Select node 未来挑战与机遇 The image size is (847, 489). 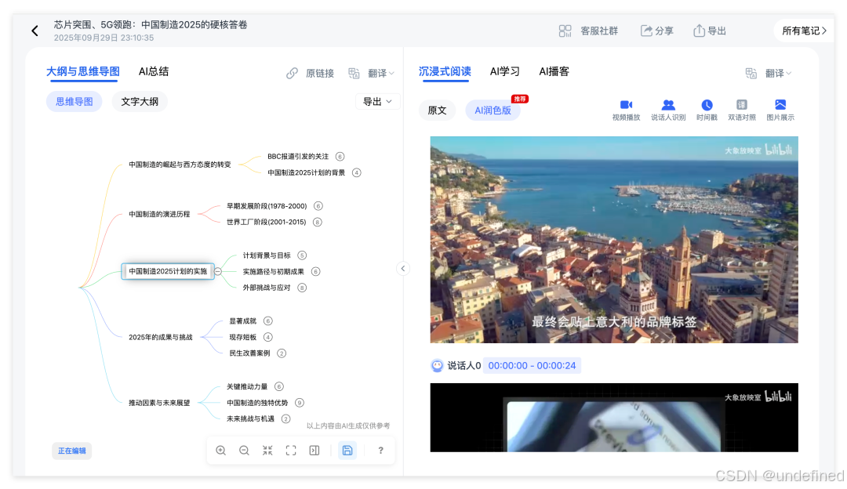(x=250, y=418)
